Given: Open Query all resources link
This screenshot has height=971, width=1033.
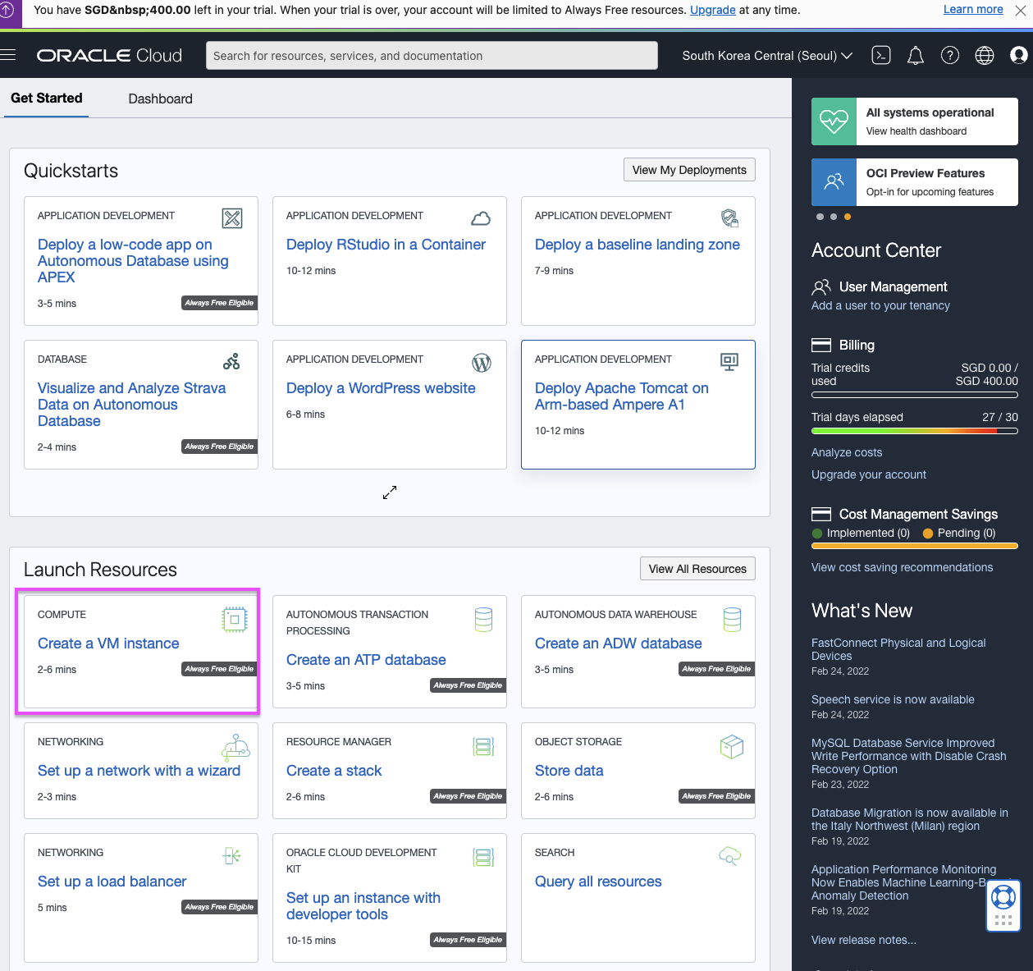Looking at the screenshot, I should pos(598,882).
